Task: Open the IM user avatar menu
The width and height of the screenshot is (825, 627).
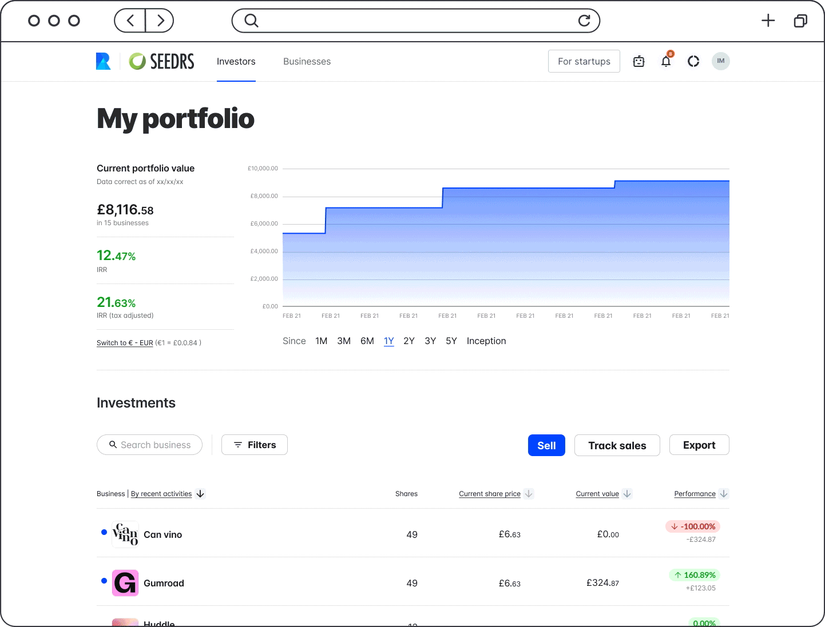Action: (x=721, y=61)
